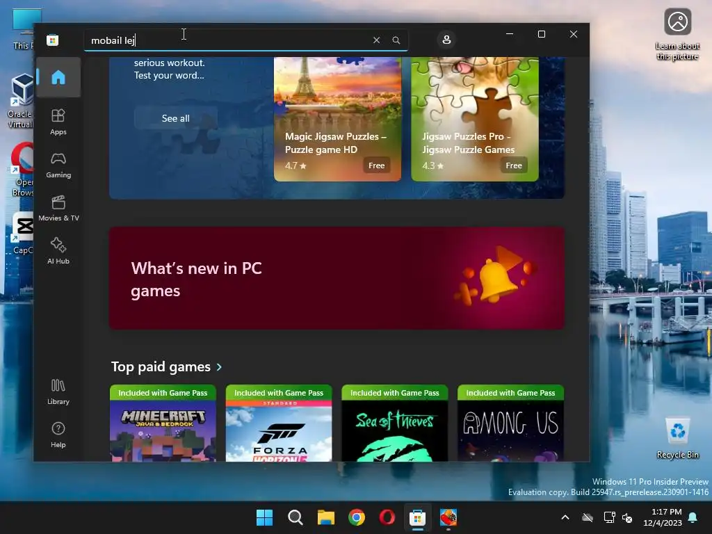Click the See all button
Image resolution: width=712 pixels, height=534 pixels.
[176, 118]
